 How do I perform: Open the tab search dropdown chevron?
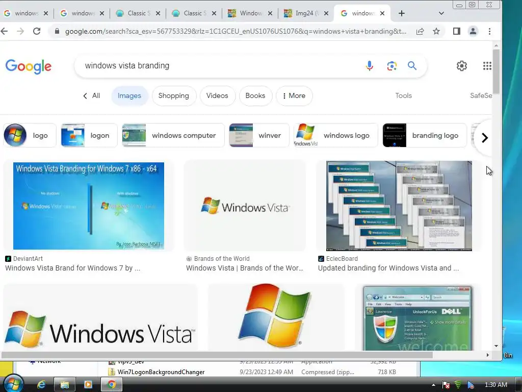[441, 13]
